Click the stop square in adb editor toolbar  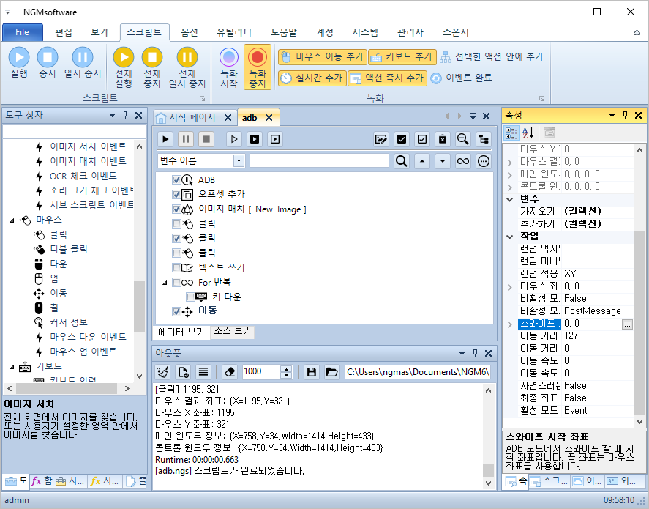[206, 139]
